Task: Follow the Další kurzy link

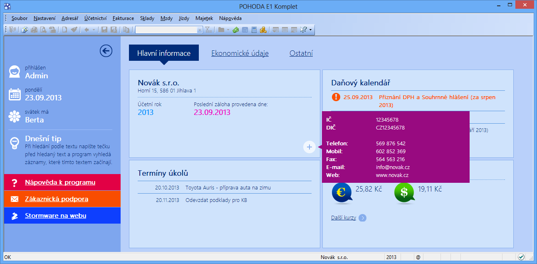Action: 344,217
